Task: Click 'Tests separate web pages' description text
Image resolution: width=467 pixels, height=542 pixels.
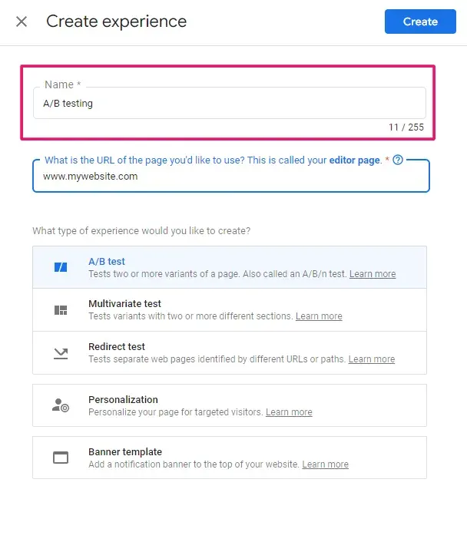Action: [217, 359]
